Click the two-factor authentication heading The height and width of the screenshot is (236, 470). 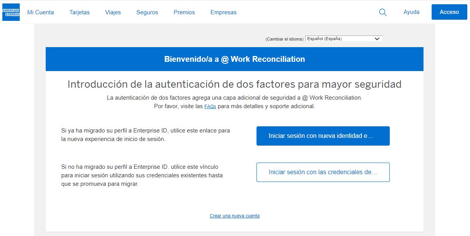point(234,84)
